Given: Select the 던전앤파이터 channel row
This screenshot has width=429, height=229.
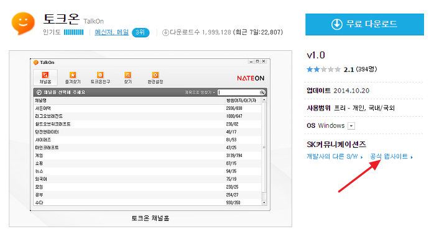Looking at the screenshot, I should click(147, 132).
